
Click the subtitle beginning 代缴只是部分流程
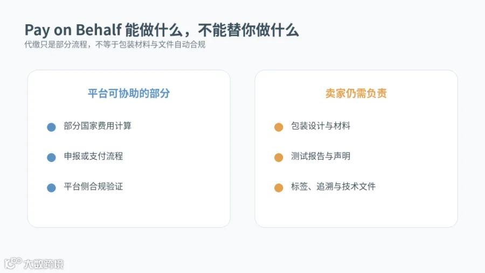click(115, 45)
